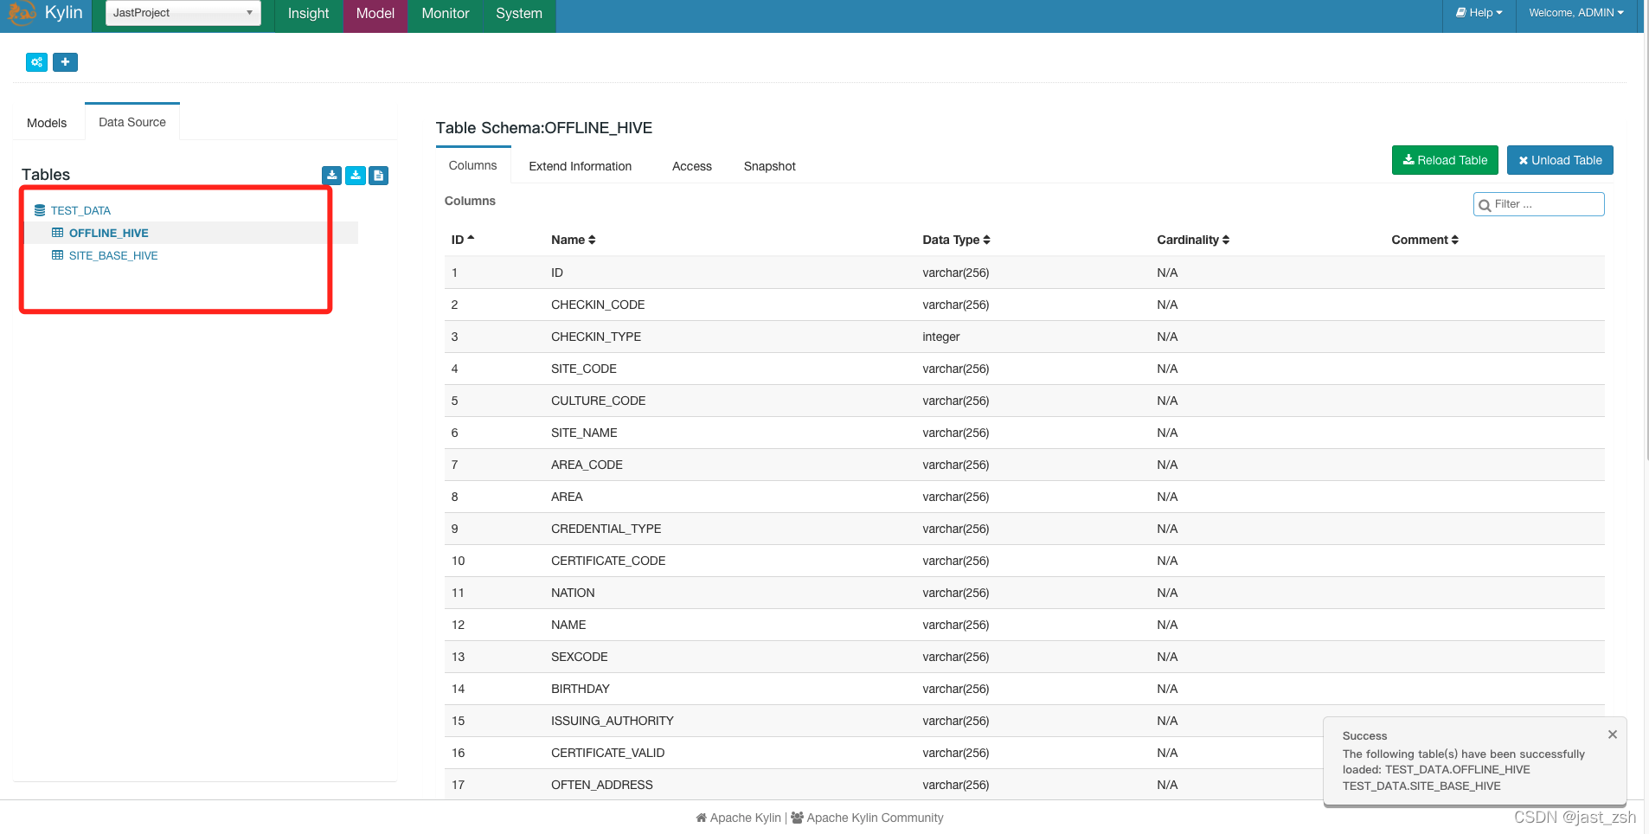Click the integer data type cell
This screenshot has width=1649, height=834.
click(941, 337)
